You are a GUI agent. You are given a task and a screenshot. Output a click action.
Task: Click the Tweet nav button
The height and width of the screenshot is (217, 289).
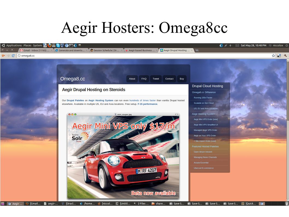click(156, 79)
